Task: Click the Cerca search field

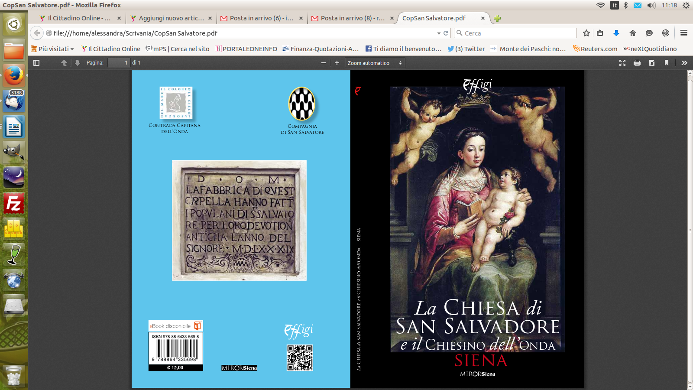Action: point(515,33)
